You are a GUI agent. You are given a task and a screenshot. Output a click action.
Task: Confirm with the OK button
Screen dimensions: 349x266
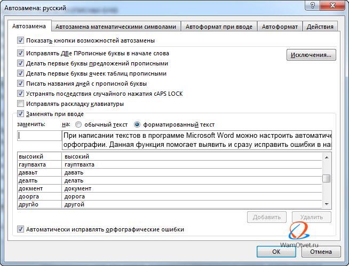point(276,252)
